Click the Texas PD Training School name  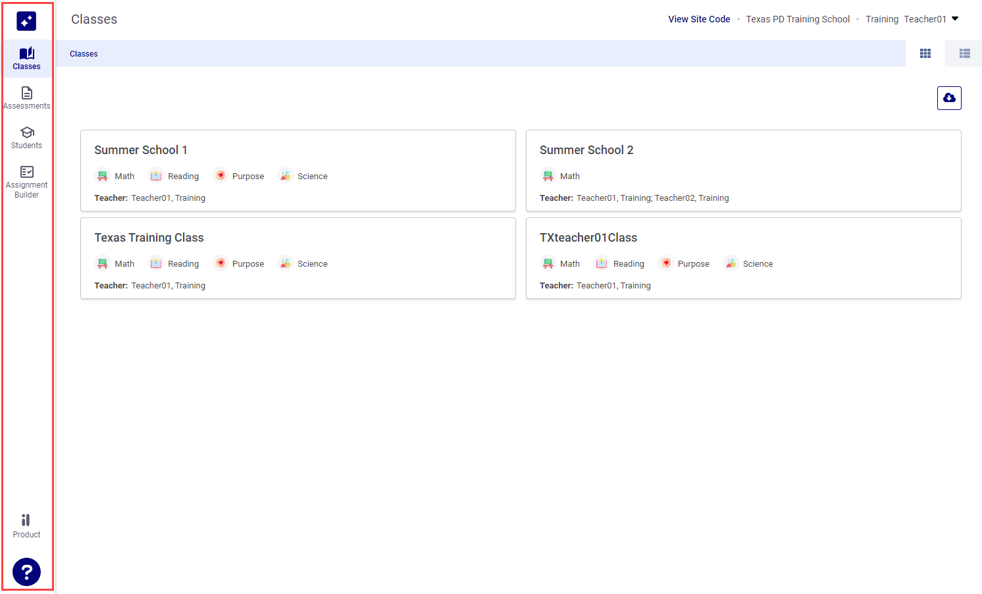798,19
